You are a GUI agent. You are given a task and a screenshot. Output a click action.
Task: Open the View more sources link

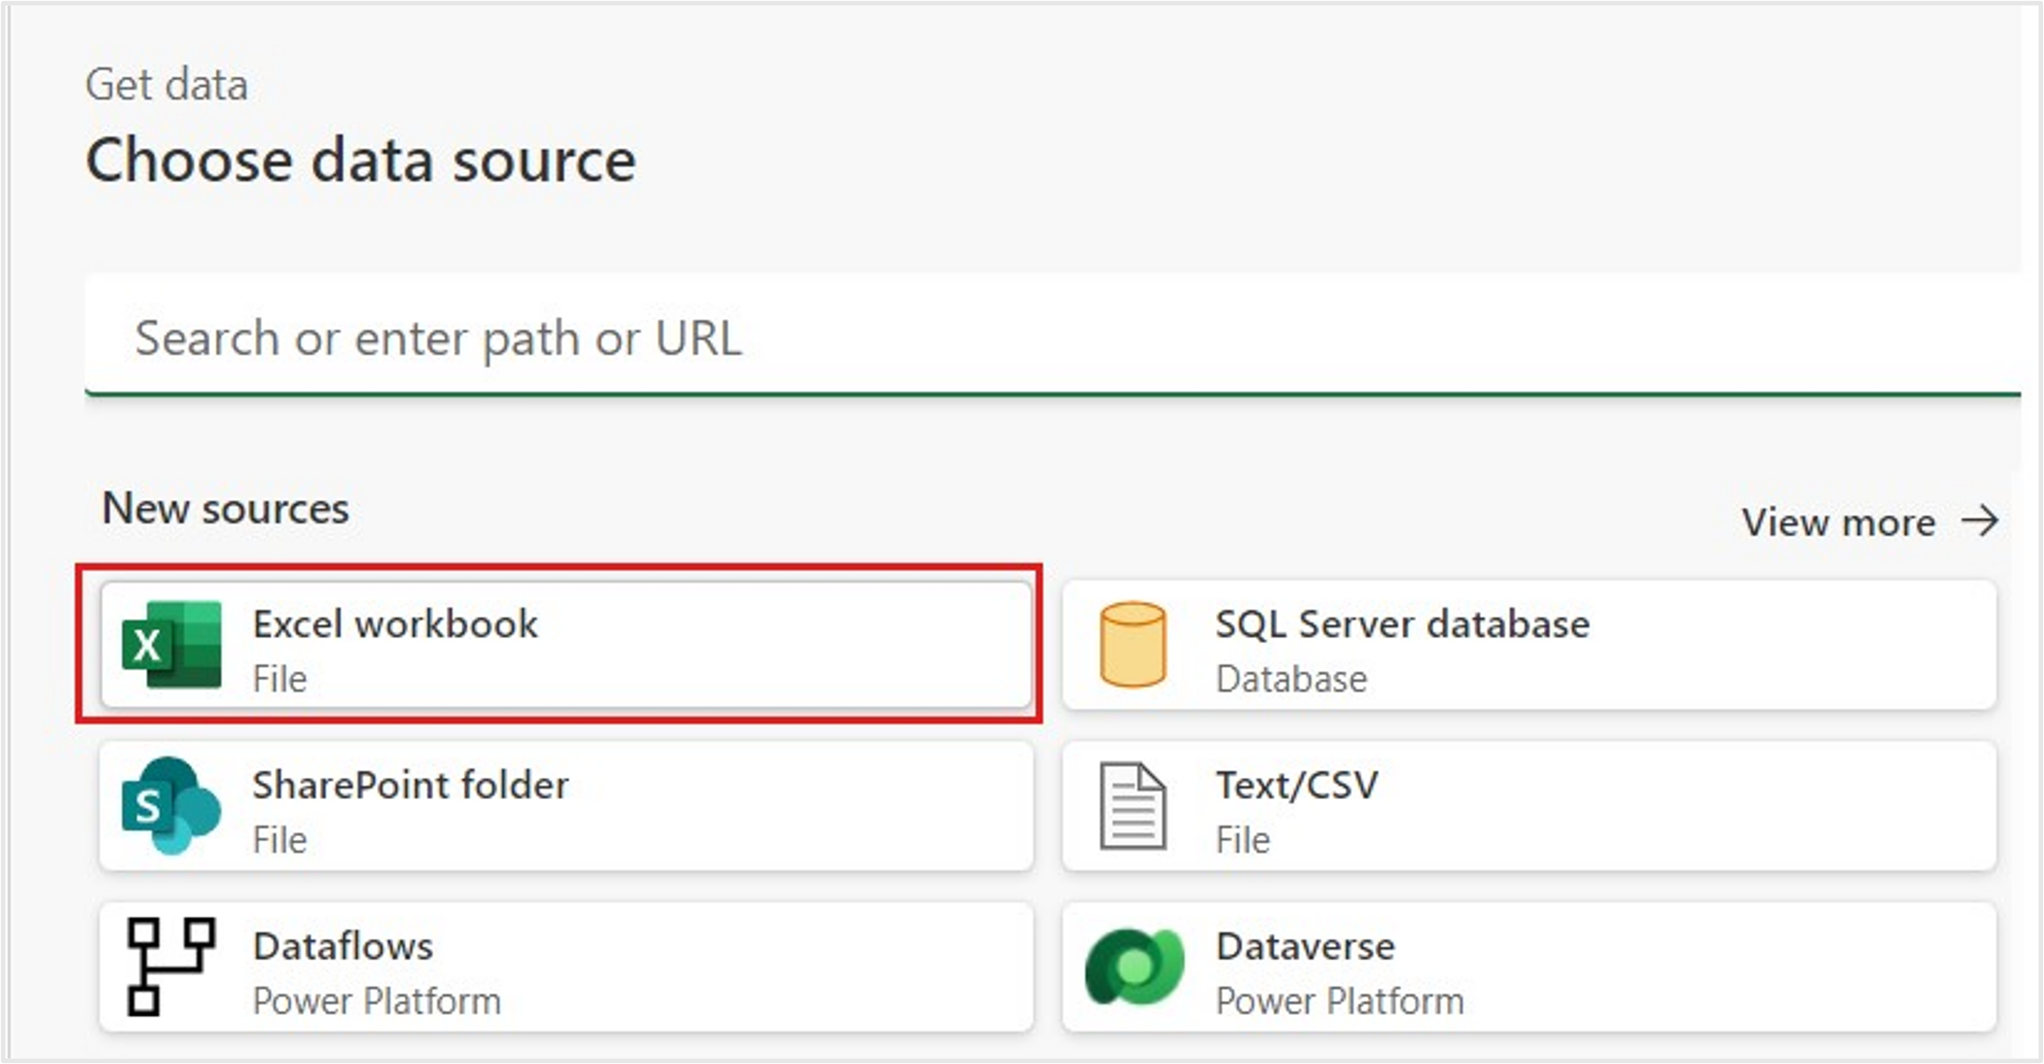pyautogui.click(x=1838, y=522)
